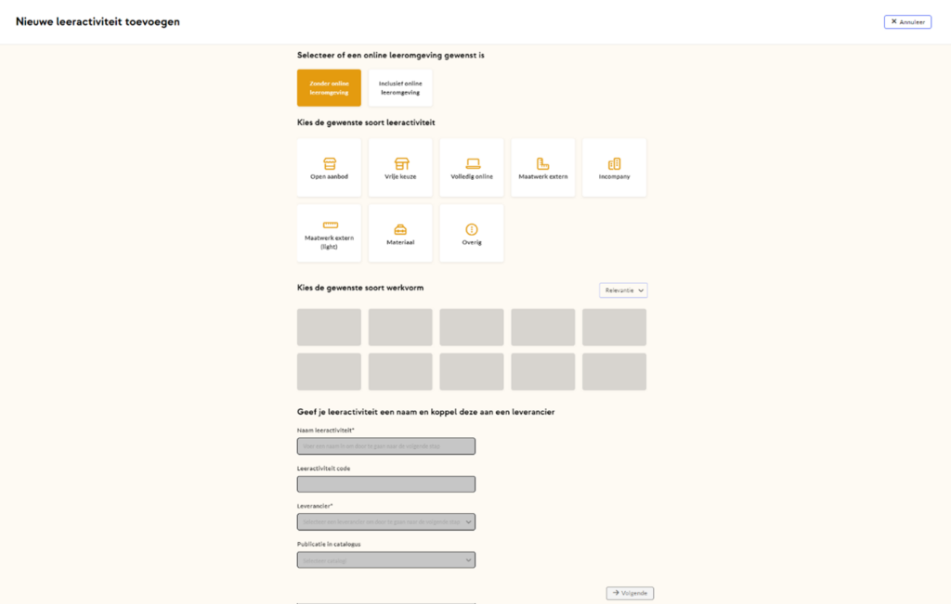Select the Open aanbod activity icon
The width and height of the screenshot is (951, 604).
click(329, 164)
